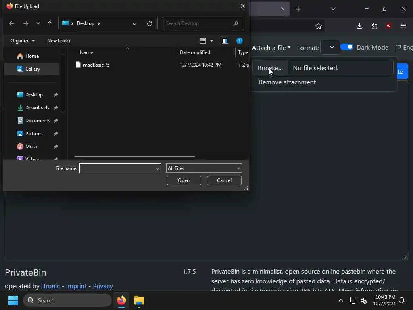Go back in File Upload dialog
413x310 pixels.
12,23
